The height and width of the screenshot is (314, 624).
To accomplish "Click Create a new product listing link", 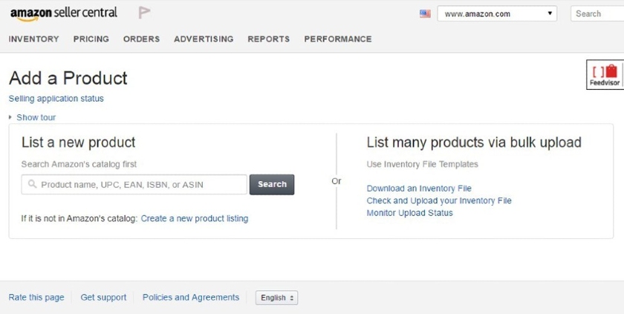I will [195, 218].
